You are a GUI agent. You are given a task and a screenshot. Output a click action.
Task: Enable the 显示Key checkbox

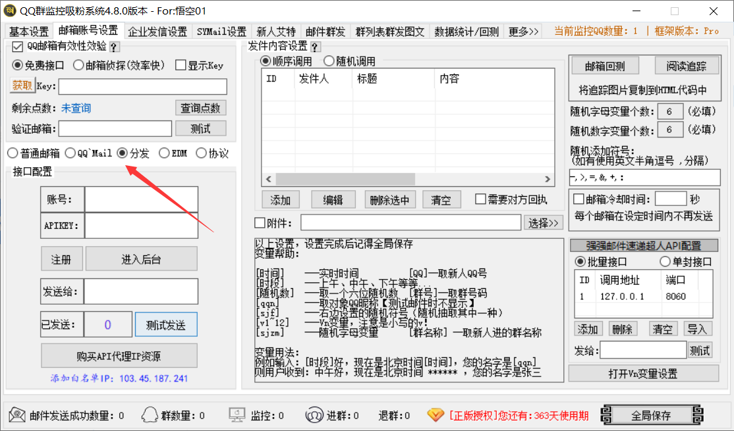181,65
